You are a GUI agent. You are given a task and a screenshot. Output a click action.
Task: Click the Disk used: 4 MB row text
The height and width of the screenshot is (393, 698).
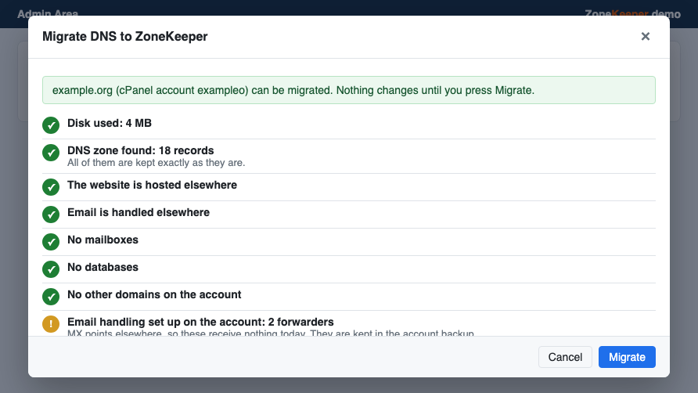click(x=110, y=123)
